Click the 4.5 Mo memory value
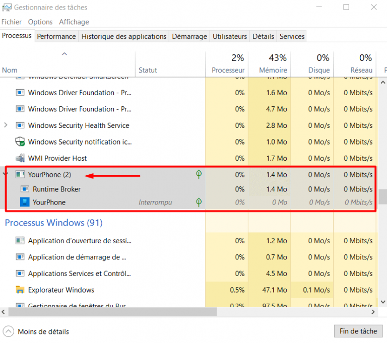 pos(277,273)
